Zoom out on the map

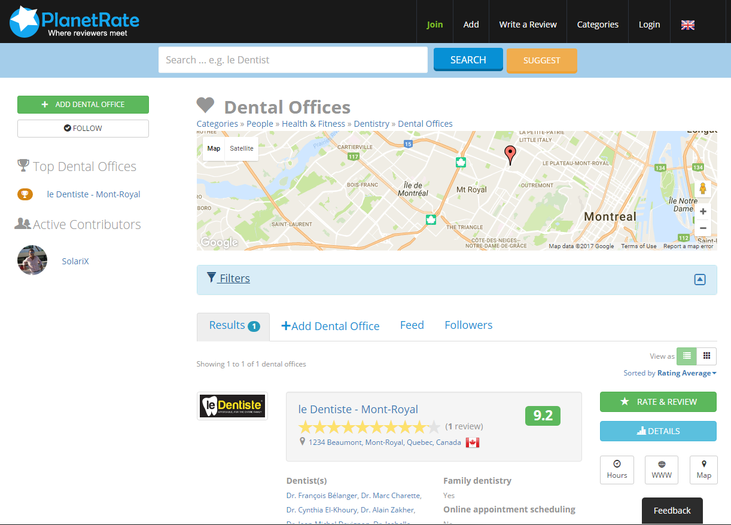[703, 228]
